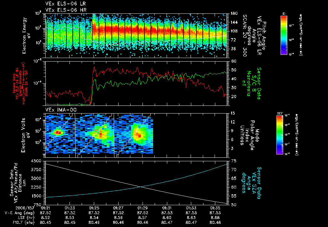Click the magnetic field tick '30' nT
The image size is (328, 227).
(234, 88)
